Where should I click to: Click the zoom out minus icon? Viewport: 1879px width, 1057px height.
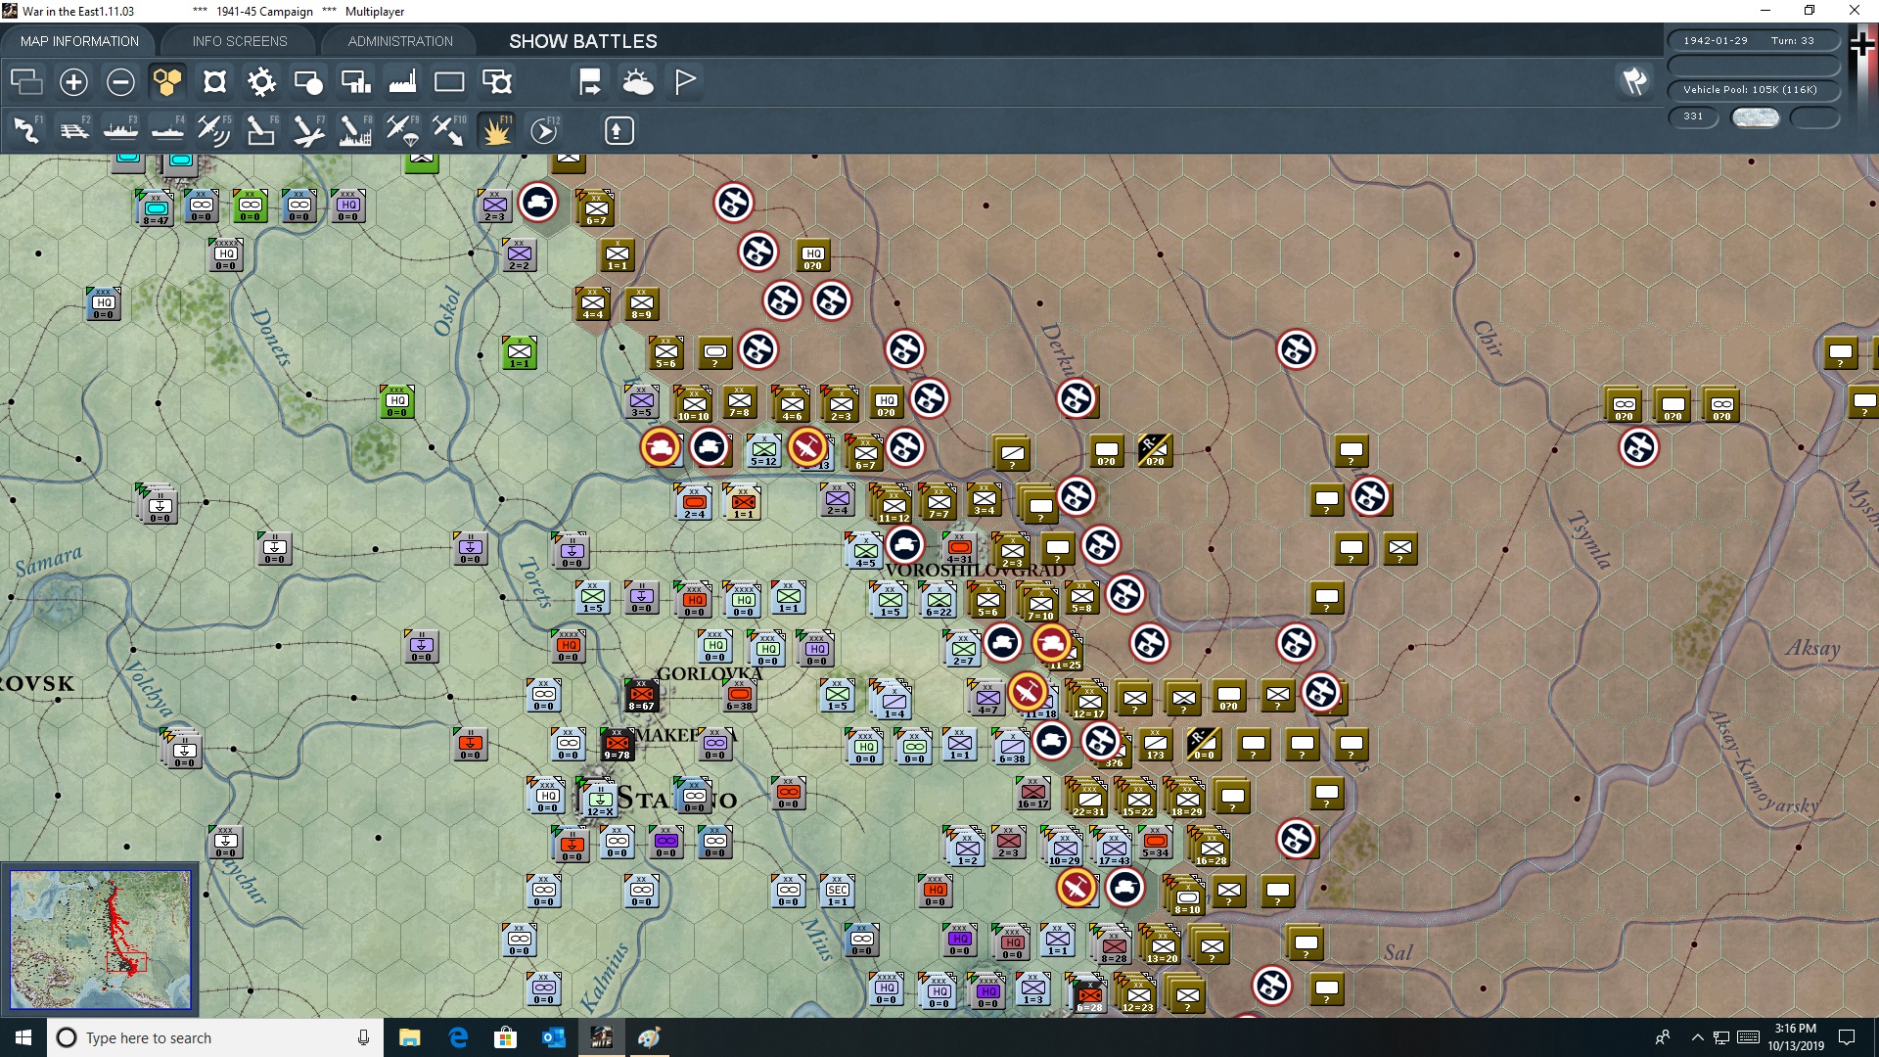click(120, 82)
